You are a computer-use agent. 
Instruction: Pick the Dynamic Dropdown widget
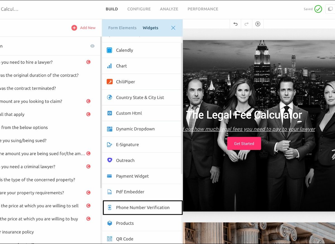click(135, 129)
